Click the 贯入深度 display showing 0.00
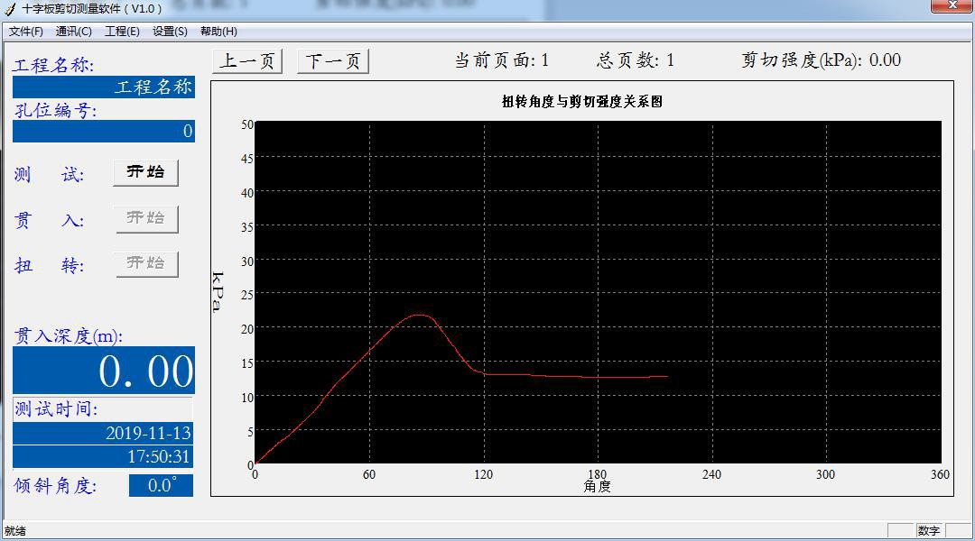This screenshot has width=975, height=541. click(x=104, y=371)
